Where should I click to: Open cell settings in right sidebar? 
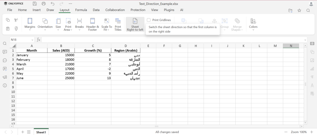[312, 44]
